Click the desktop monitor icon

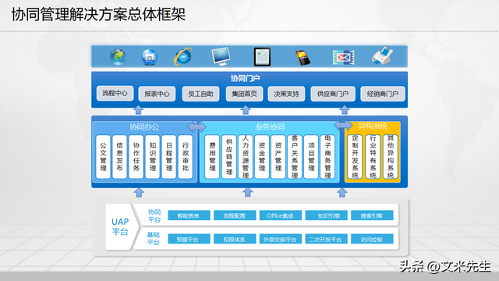tap(221, 56)
